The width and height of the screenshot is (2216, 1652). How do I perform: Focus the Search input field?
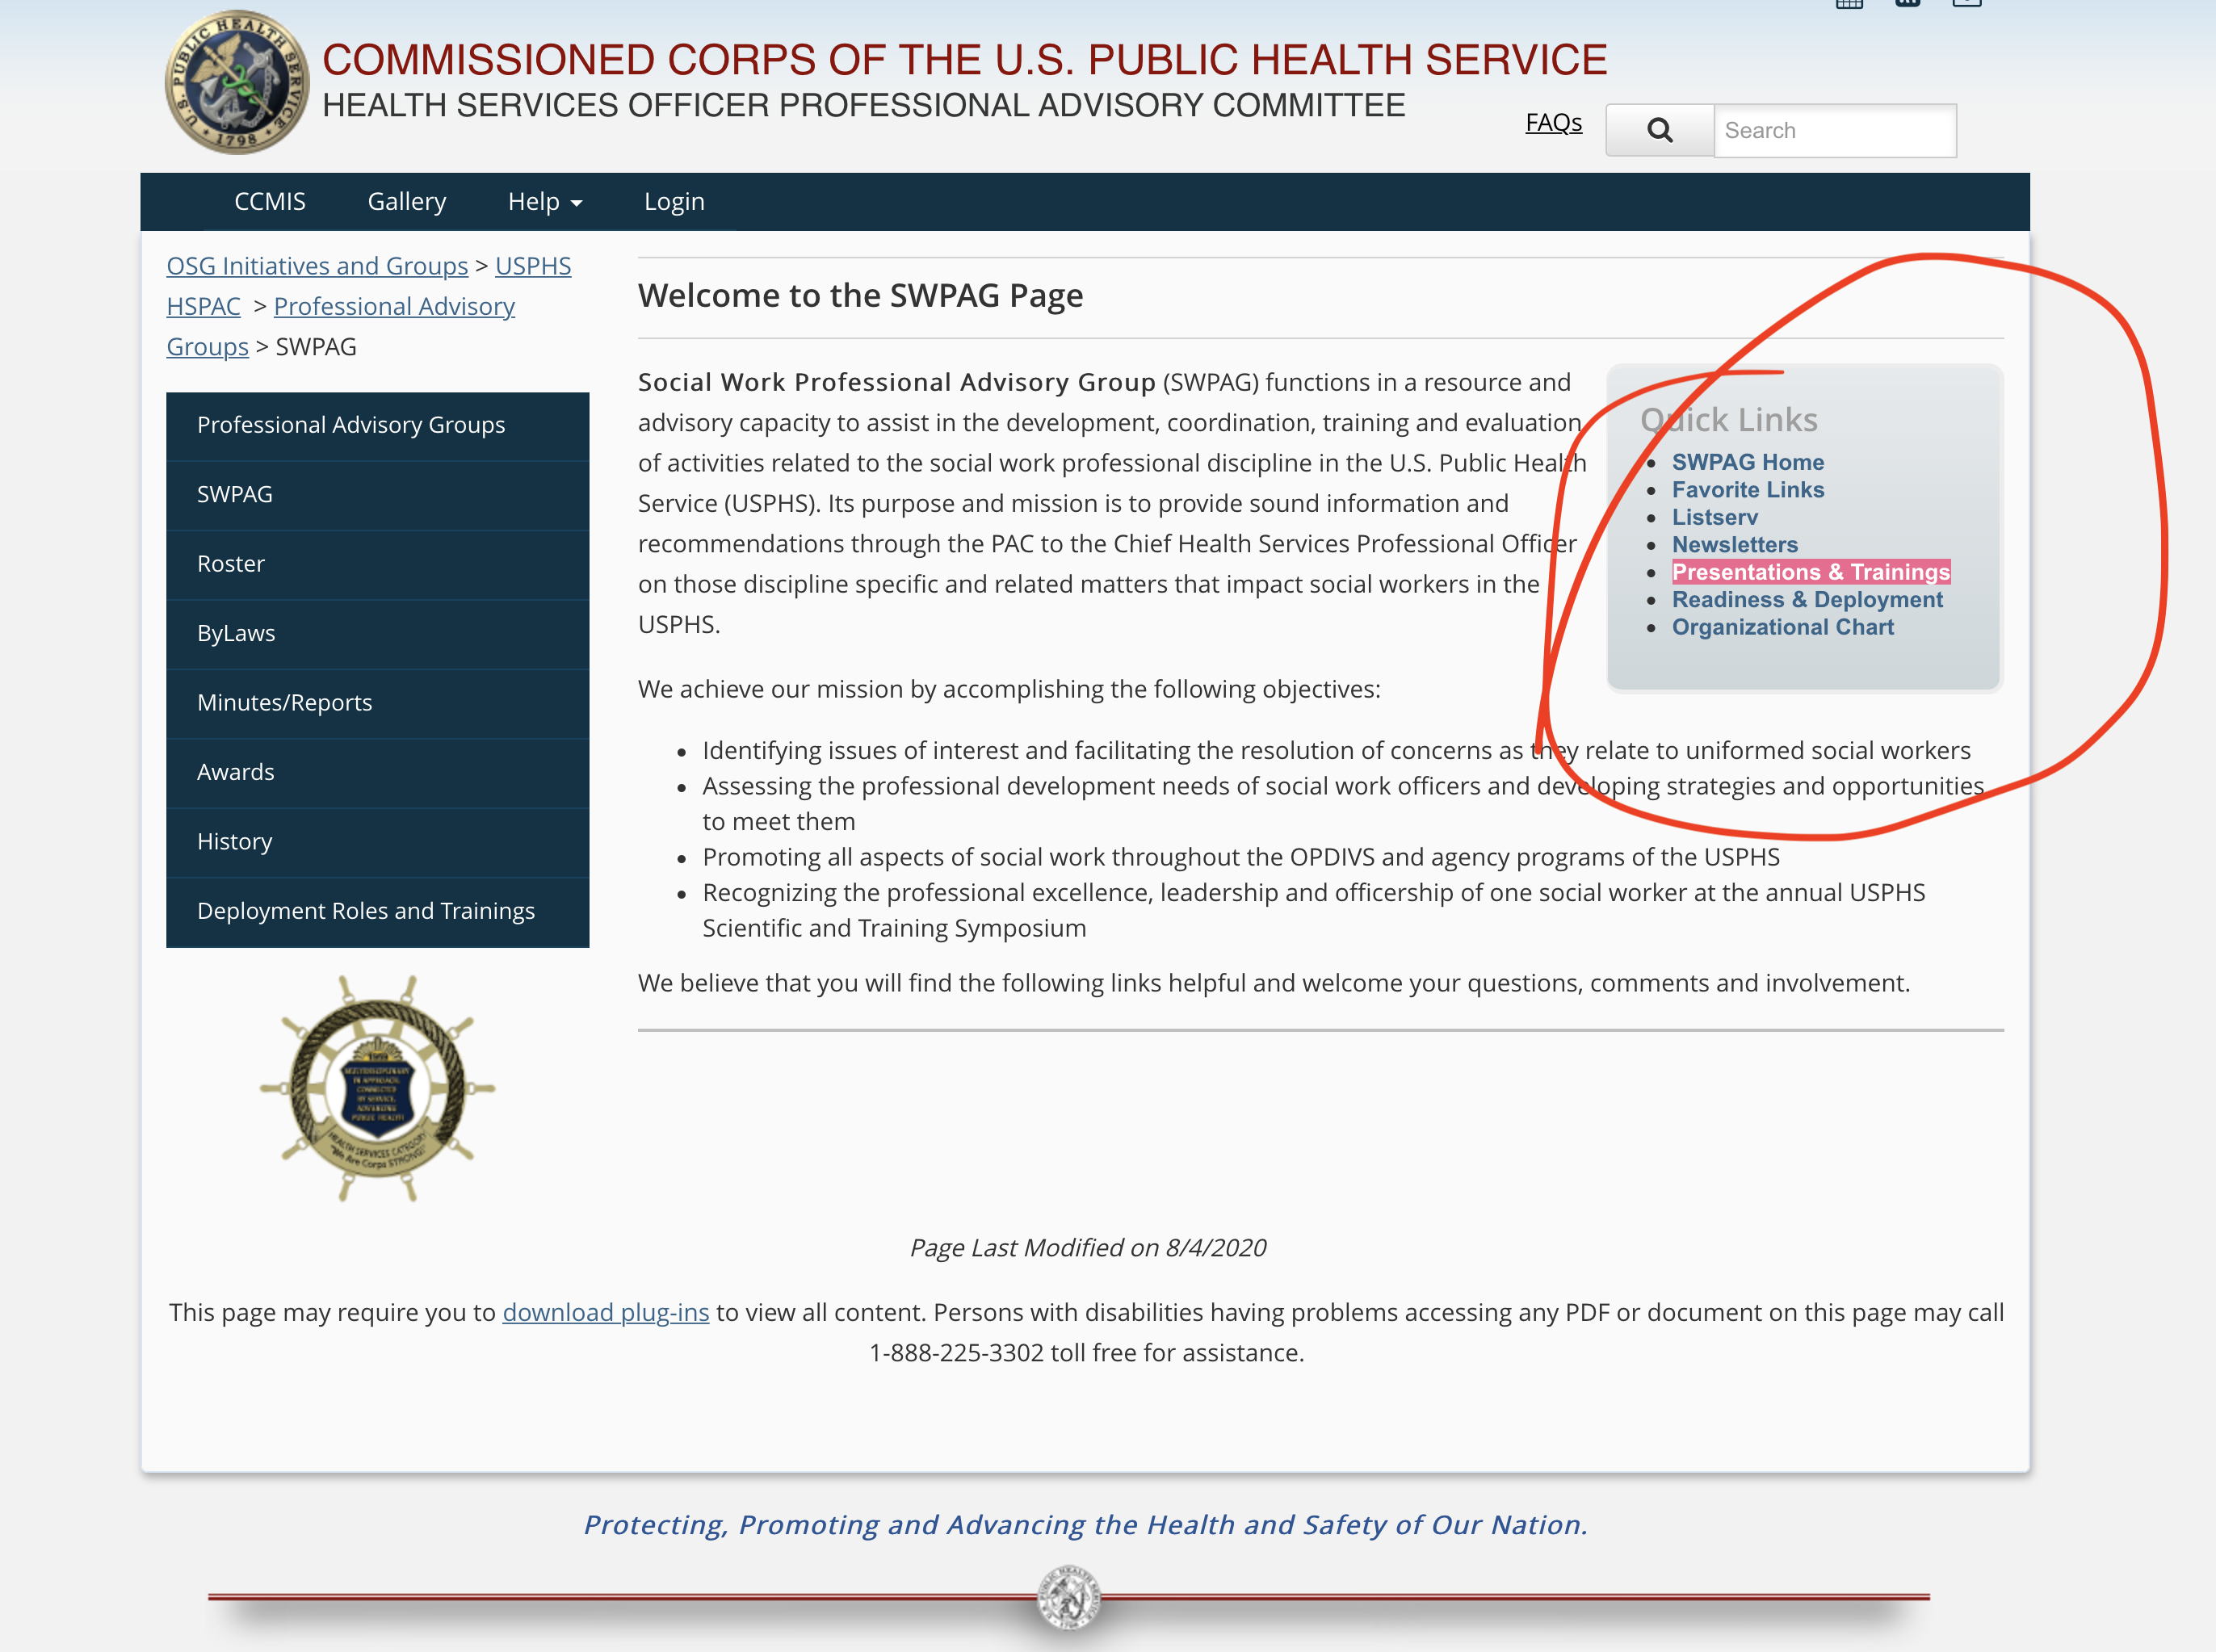(1835, 130)
